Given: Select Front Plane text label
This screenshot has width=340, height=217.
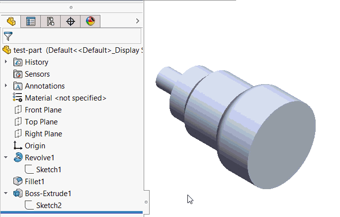Looking at the screenshot, I should coord(43,110).
